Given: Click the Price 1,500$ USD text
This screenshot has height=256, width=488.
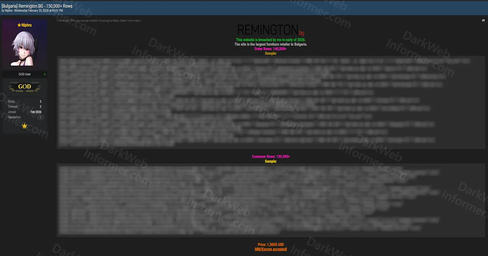Looking at the screenshot, I should coord(271,244).
